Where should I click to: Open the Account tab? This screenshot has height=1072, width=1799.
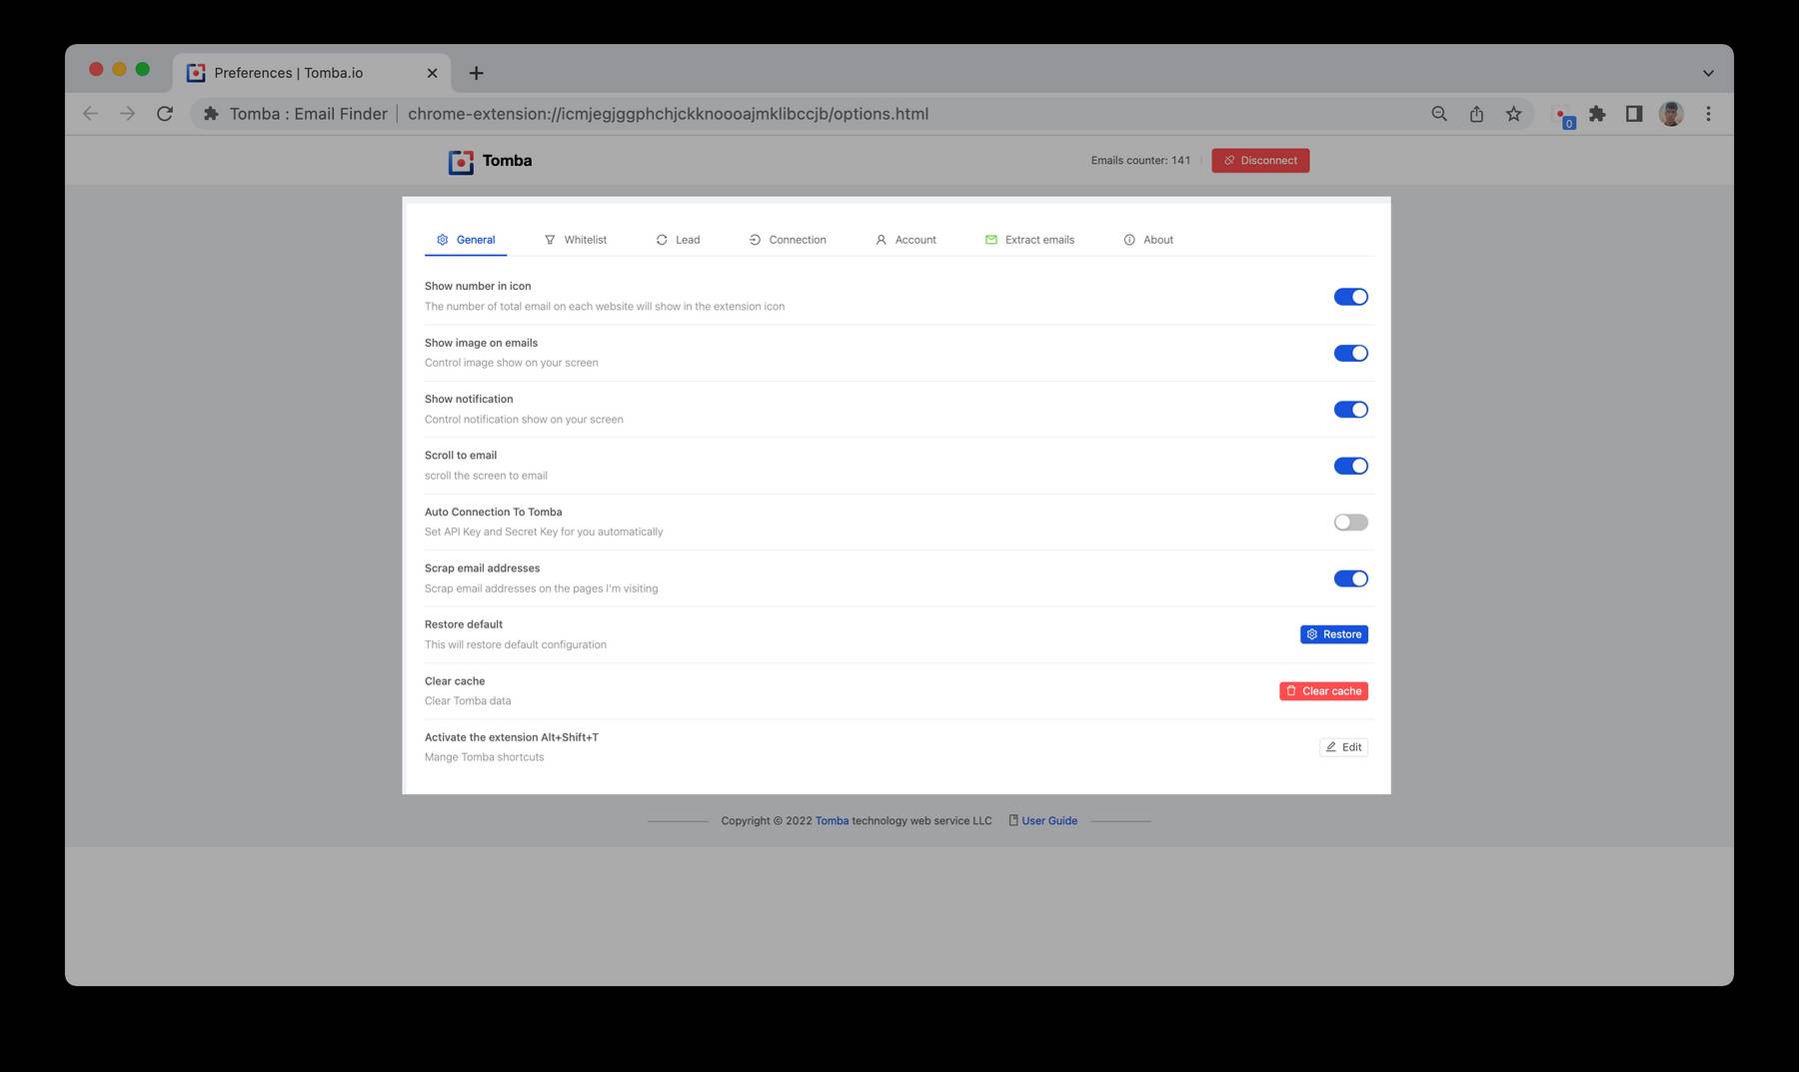click(905, 240)
